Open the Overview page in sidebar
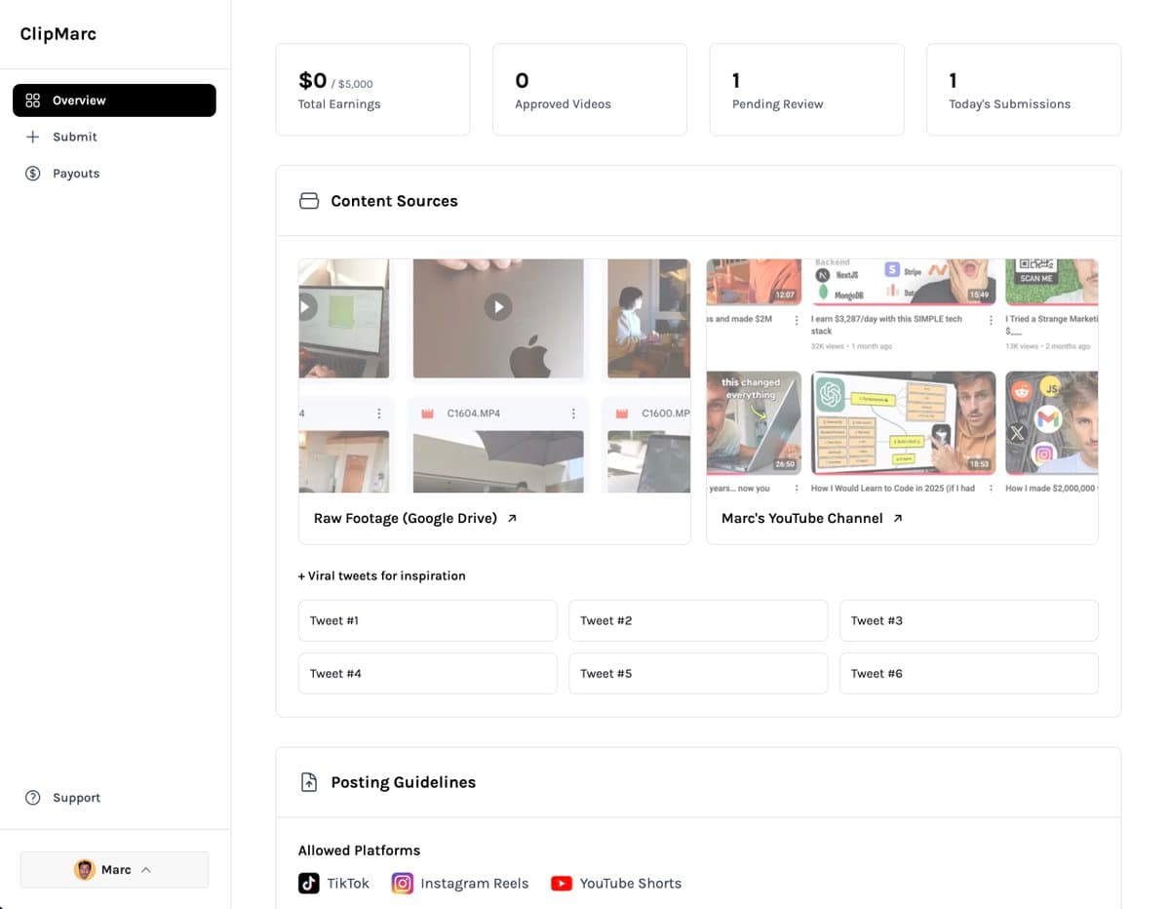The height and width of the screenshot is (909, 1170). click(x=114, y=100)
